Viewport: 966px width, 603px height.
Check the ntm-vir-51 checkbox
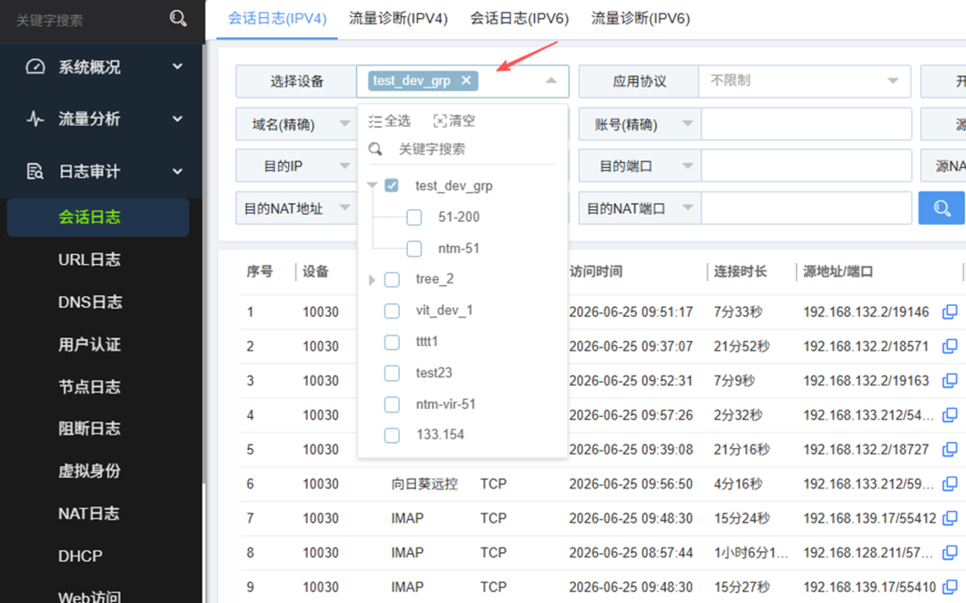pos(392,404)
